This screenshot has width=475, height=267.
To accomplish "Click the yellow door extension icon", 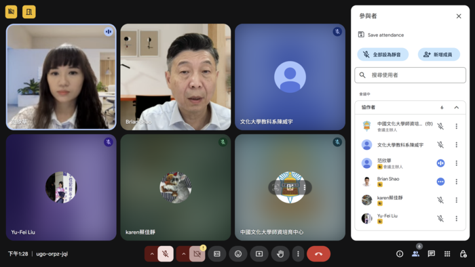I will coord(29,12).
